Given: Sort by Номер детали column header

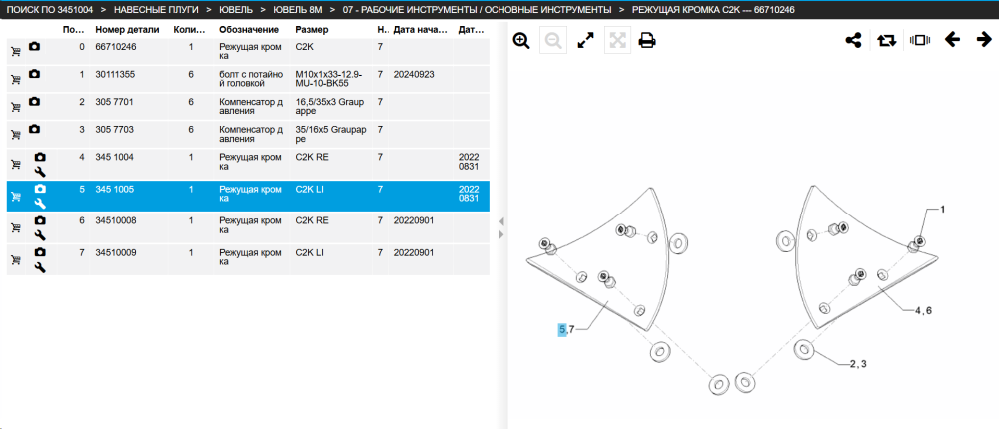Looking at the screenshot, I should click(x=124, y=30).
